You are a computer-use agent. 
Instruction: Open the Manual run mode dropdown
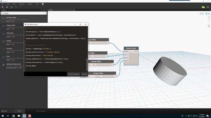(x=7, y=111)
